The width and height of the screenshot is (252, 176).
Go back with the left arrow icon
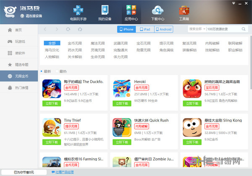click(45, 29)
